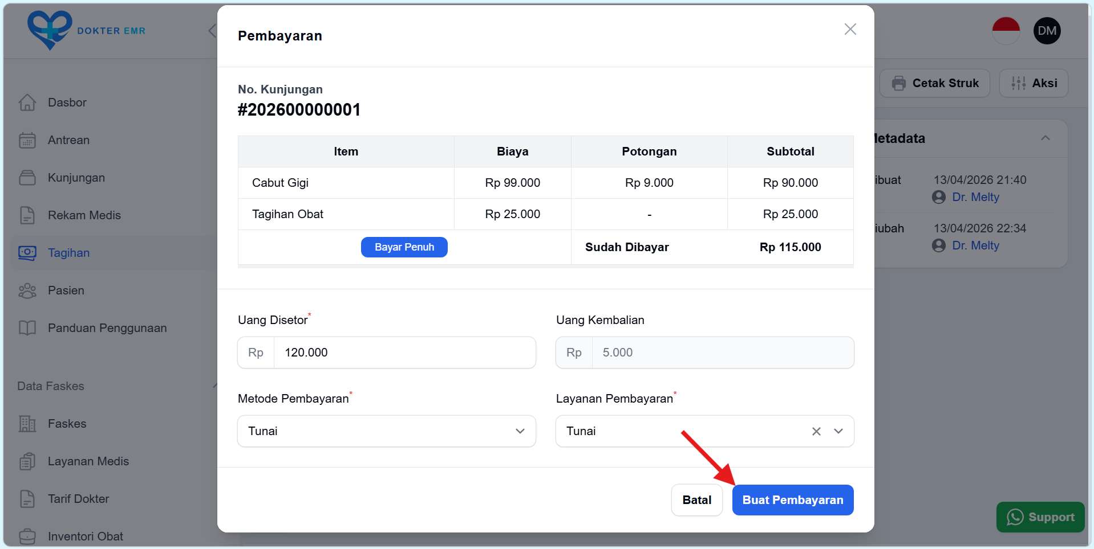Open the Aksi menu button
Viewport: 1094px width, 549px height.
(x=1034, y=83)
